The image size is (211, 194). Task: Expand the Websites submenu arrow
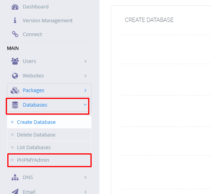(85, 76)
